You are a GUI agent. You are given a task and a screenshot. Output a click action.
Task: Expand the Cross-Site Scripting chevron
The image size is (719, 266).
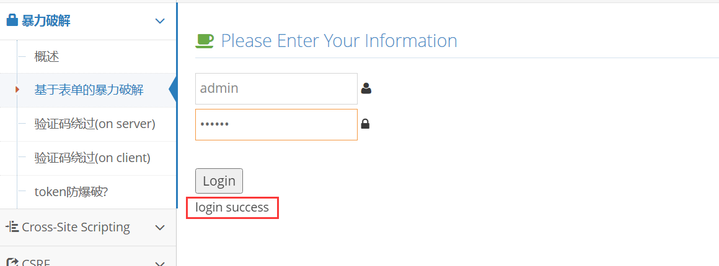click(x=160, y=228)
